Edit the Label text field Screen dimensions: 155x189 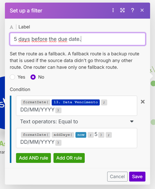coord(78,39)
